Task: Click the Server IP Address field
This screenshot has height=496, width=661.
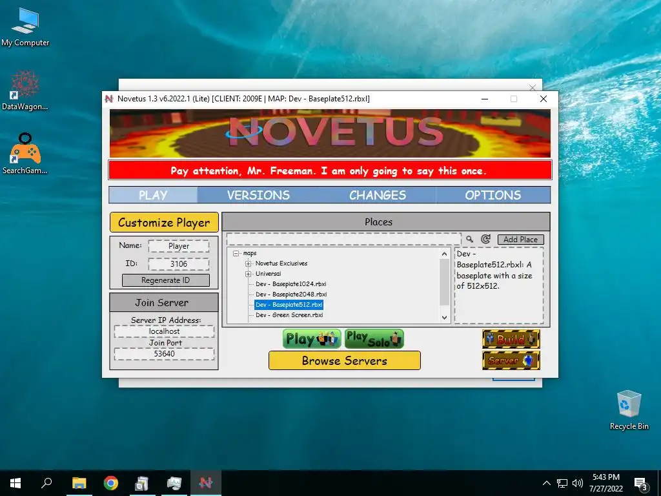Action: 164,331
